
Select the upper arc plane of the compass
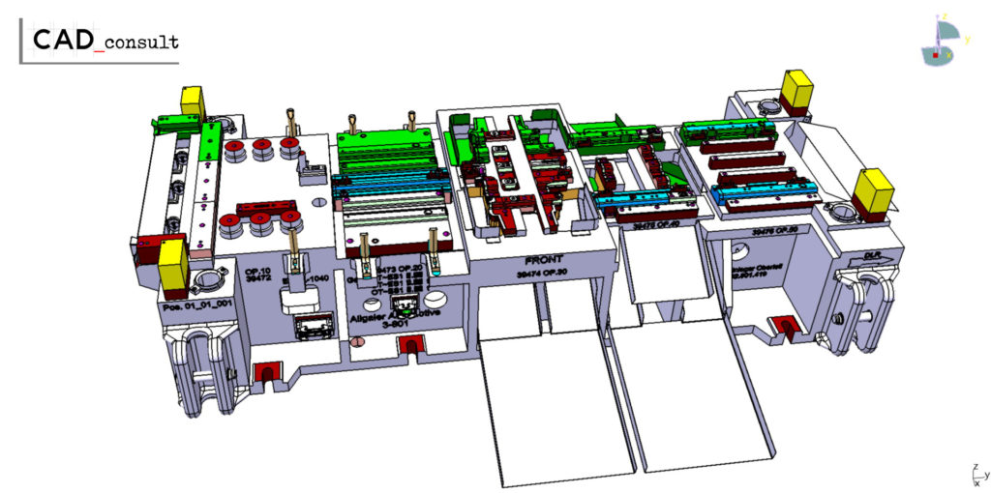(948, 32)
